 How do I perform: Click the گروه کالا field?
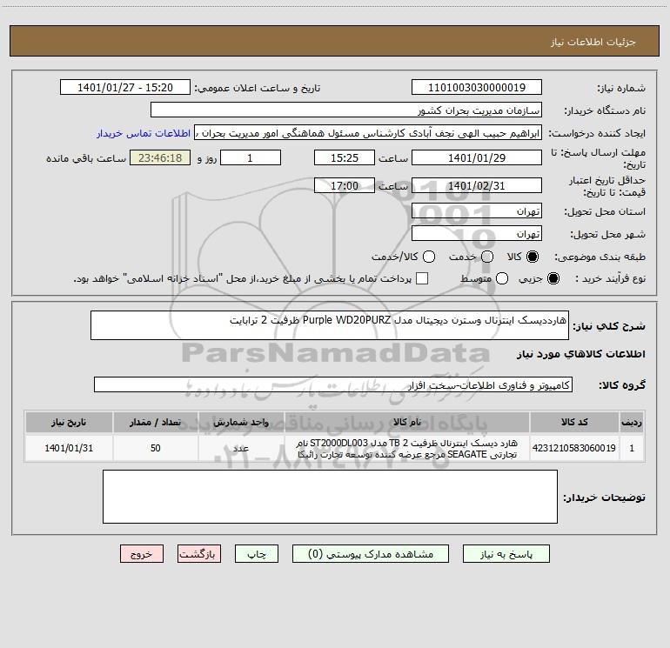point(333,384)
